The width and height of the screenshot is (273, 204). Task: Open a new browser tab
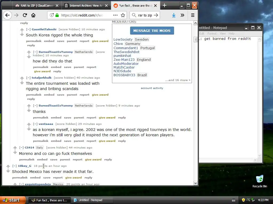pos(164,6)
